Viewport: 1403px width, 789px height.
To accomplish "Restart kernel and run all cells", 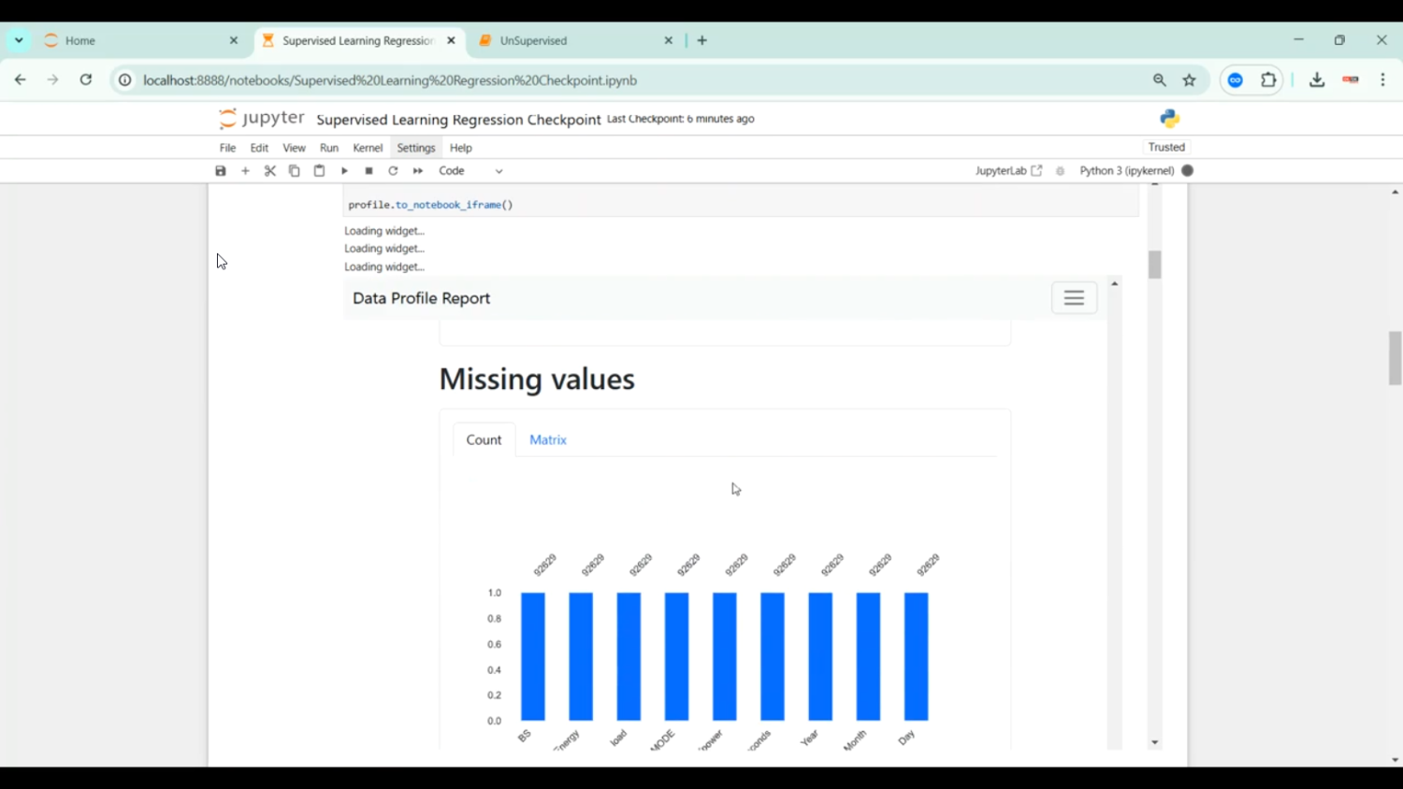I will click(418, 171).
